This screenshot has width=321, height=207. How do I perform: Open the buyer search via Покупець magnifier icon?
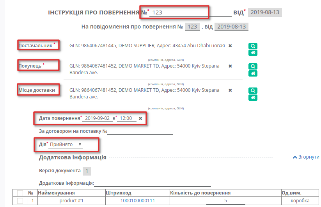[253, 66]
